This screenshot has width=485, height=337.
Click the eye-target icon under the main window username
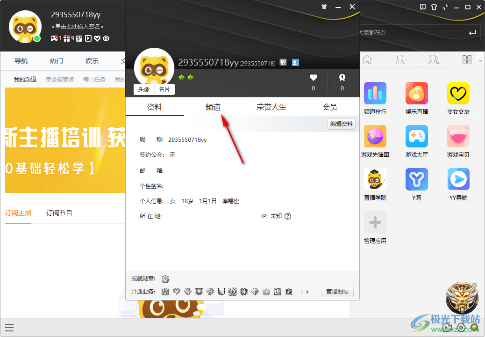[x=106, y=38]
